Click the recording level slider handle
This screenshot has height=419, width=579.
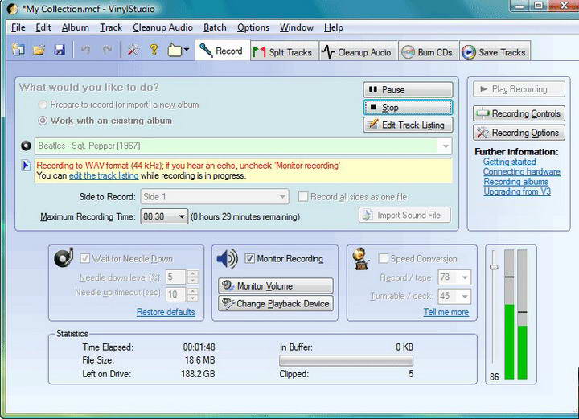point(493,267)
